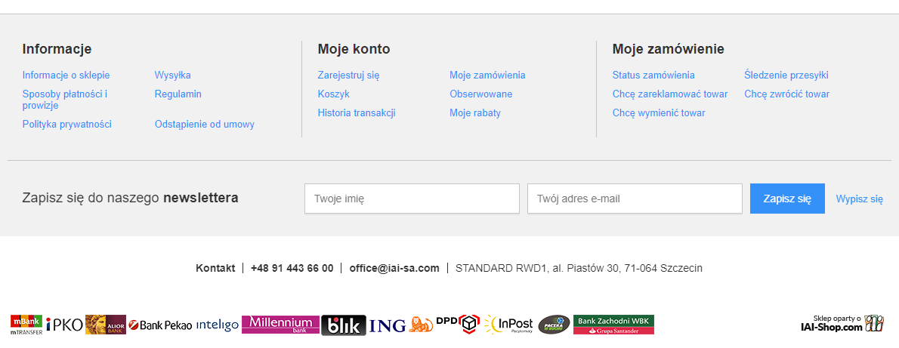Click the Wypisz się unsubscribe link

(x=859, y=199)
